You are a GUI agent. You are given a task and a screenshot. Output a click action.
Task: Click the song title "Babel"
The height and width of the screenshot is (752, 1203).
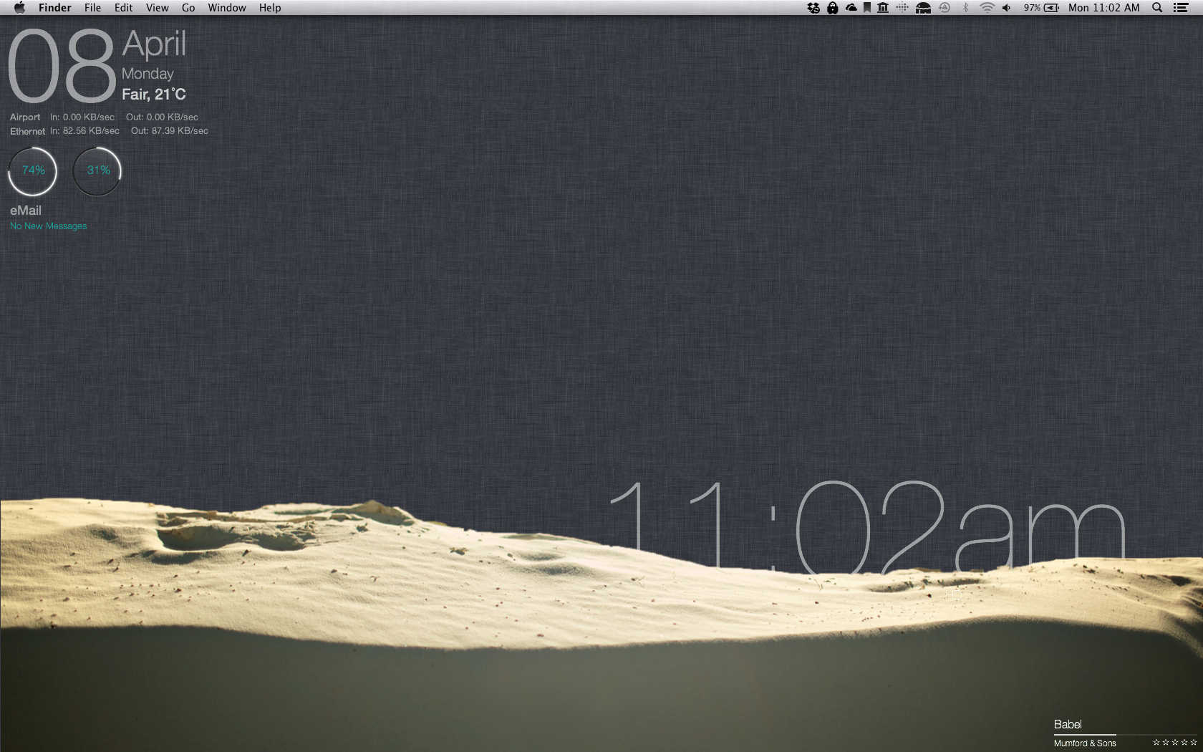point(1068,724)
